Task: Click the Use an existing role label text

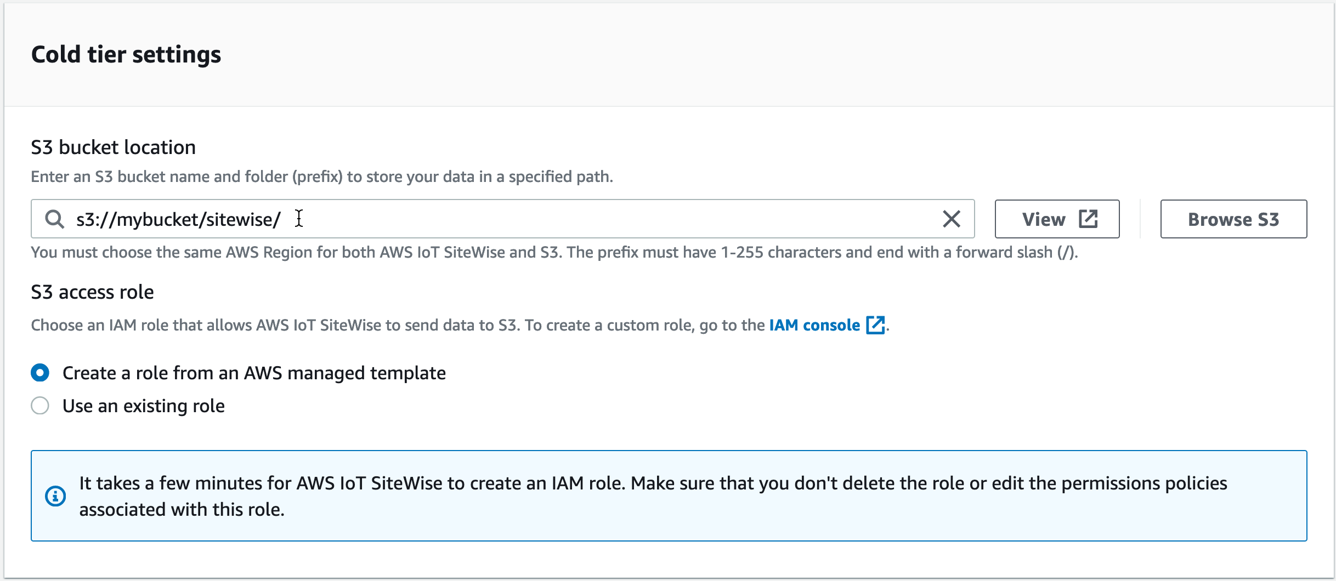Action: pyautogui.click(x=144, y=406)
